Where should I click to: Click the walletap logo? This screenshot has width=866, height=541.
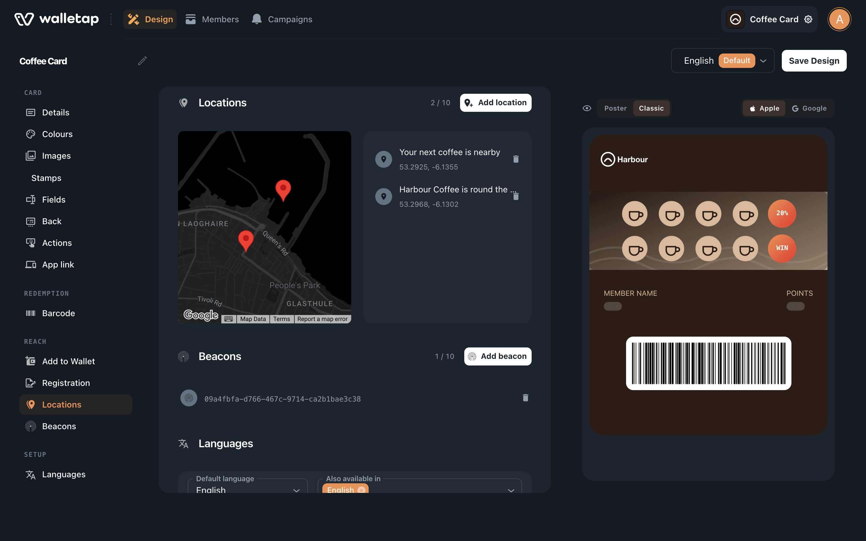57,19
